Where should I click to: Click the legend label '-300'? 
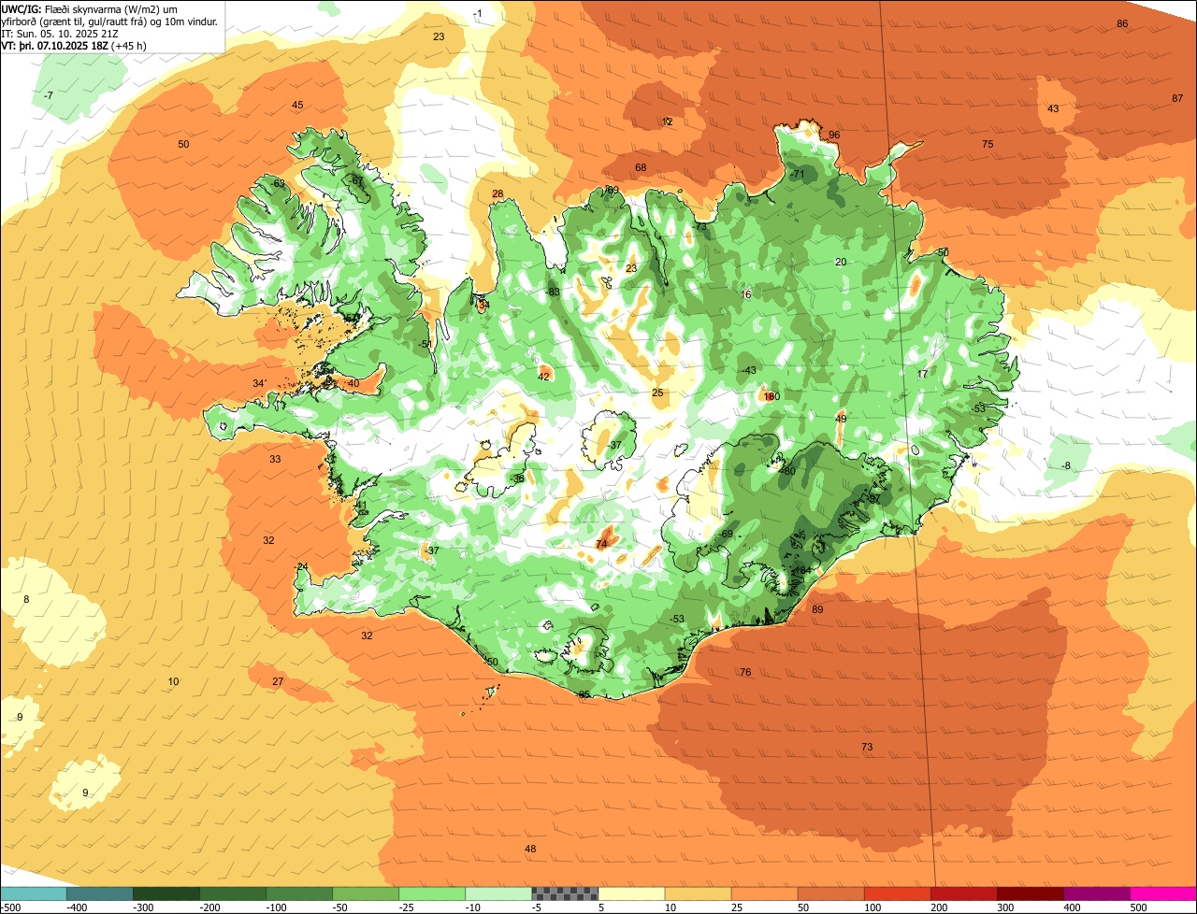coord(143,907)
